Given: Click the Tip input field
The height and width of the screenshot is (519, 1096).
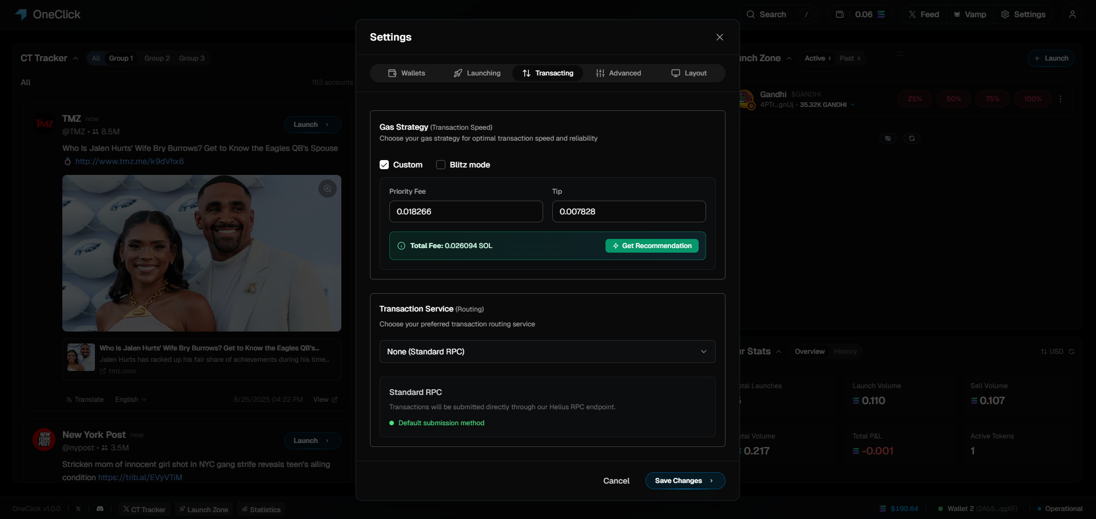Looking at the screenshot, I should (629, 211).
